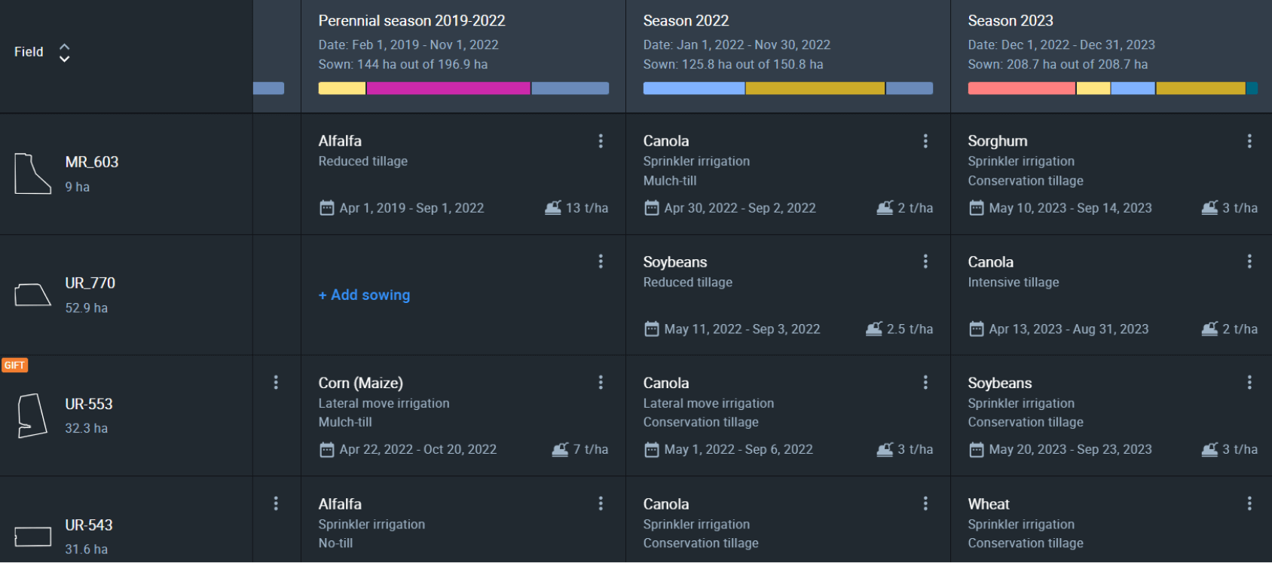The width and height of the screenshot is (1272, 563).
Task: Open the Perennial season 2019-2022 header
Action: [411, 20]
